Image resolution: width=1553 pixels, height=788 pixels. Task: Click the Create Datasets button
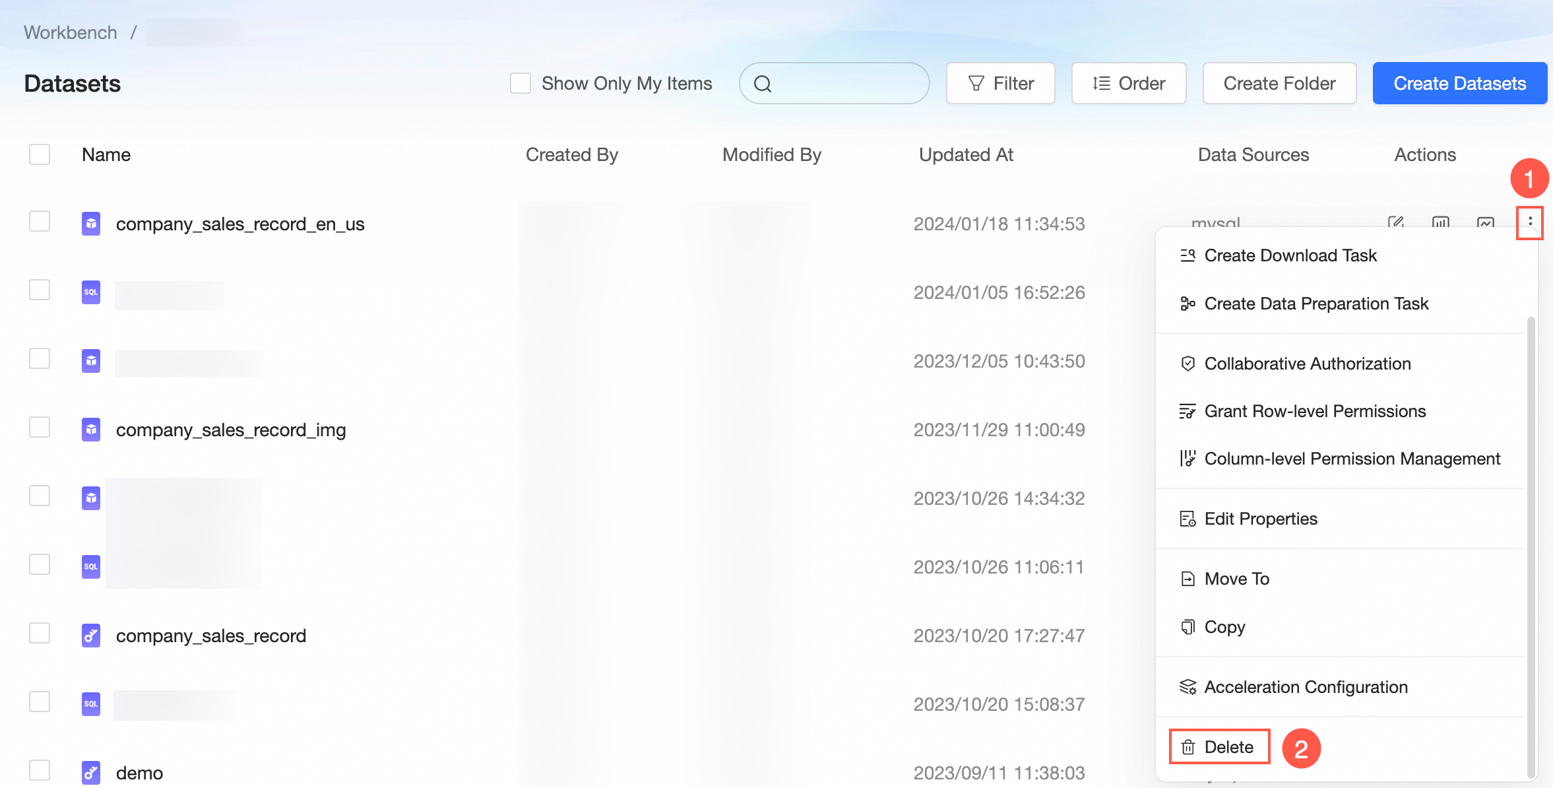click(1459, 83)
